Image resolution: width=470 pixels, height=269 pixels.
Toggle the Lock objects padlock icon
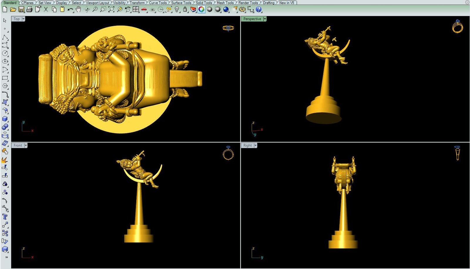(x=185, y=9)
